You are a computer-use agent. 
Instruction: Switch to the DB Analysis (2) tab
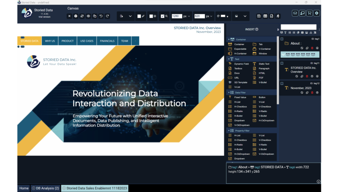[45, 188]
